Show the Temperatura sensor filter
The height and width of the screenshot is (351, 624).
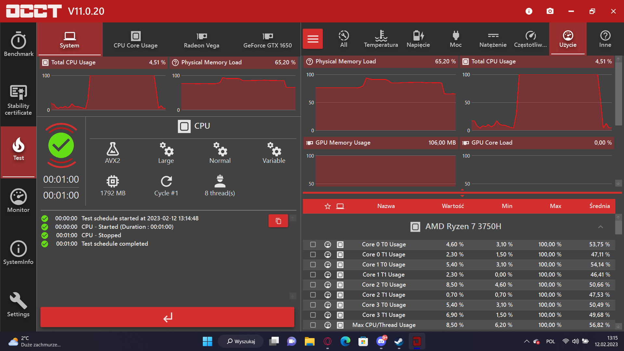click(x=381, y=39)
